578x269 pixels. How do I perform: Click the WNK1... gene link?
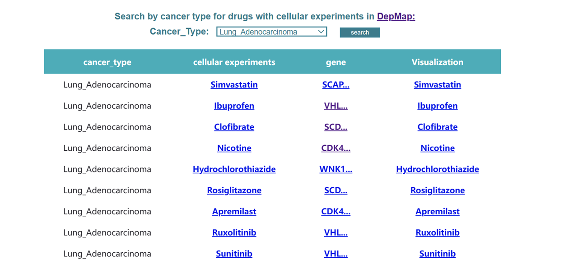point(336,169)
